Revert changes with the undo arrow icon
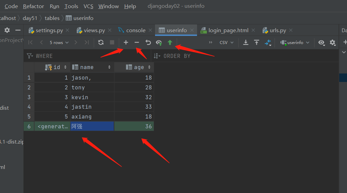This screenshot has height=193, width=347. click(148, 42)
